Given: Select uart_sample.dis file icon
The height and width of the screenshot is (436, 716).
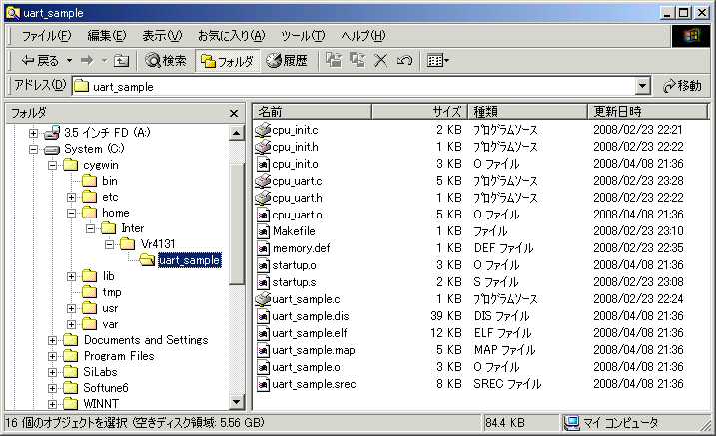Looking at the screenshot, I should click(263, 316).
